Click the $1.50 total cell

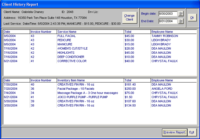pyautogui.click(x=128, y=97)
